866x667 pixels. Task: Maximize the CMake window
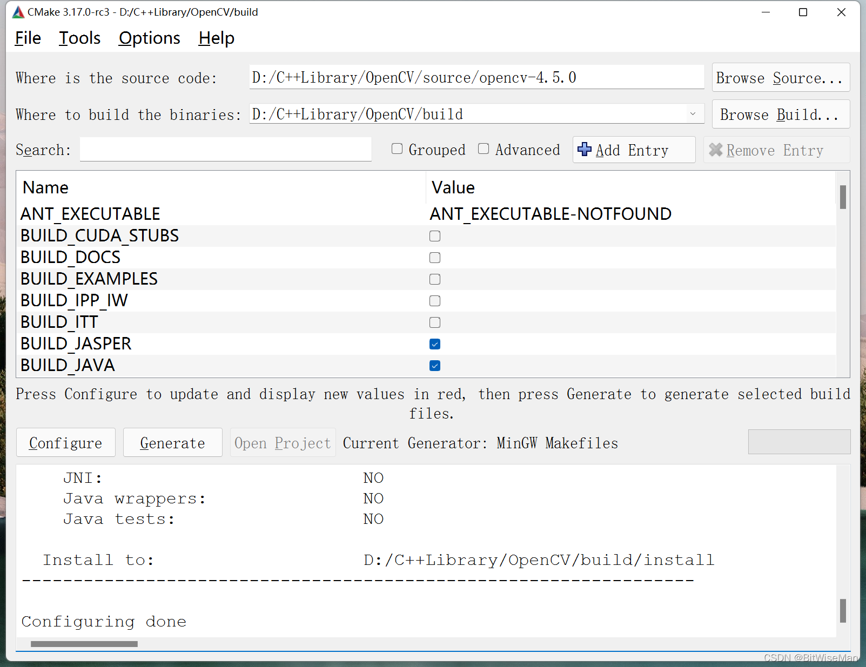pos(803,12)
